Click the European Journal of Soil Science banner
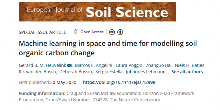This screenshot has height=110, width=220. [x=97, y=12]
